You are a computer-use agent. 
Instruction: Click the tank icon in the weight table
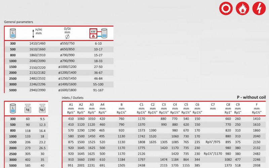[x=13, y=108]
